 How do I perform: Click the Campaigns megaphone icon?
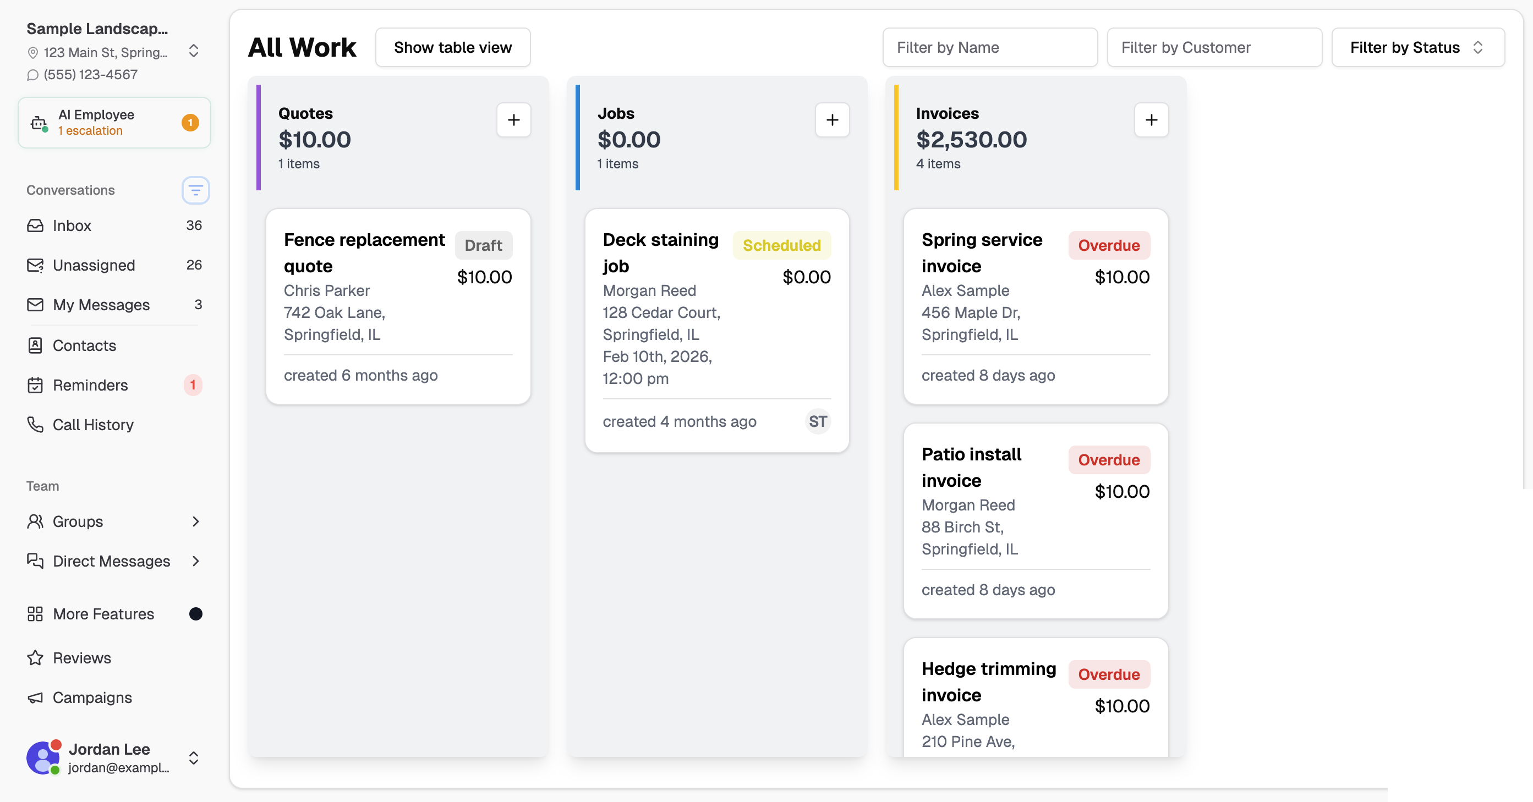coord(35,697)
